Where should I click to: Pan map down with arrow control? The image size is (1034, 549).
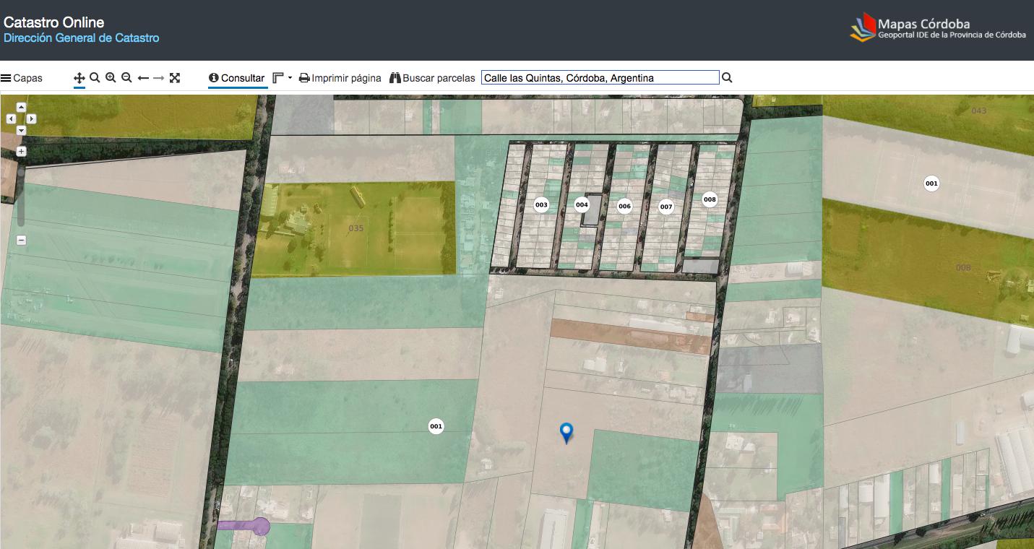coord(21,130)
